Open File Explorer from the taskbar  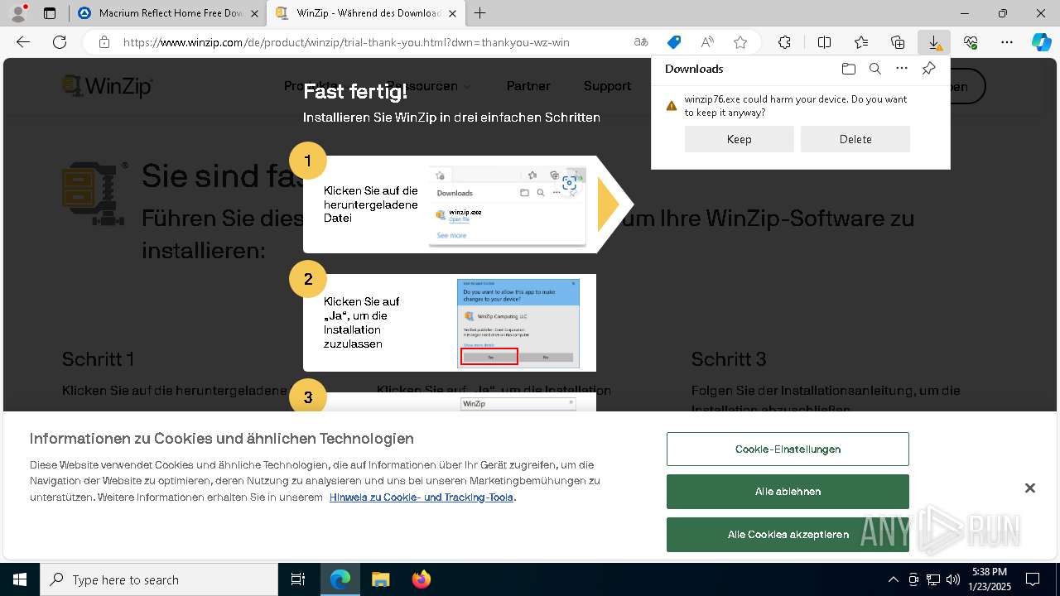click(x=380, y=579)
